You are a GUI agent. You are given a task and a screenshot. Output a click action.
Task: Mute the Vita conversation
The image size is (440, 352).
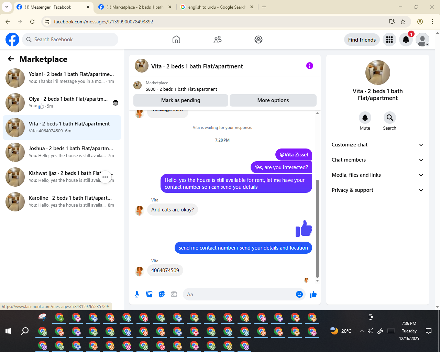pos(365,118)
